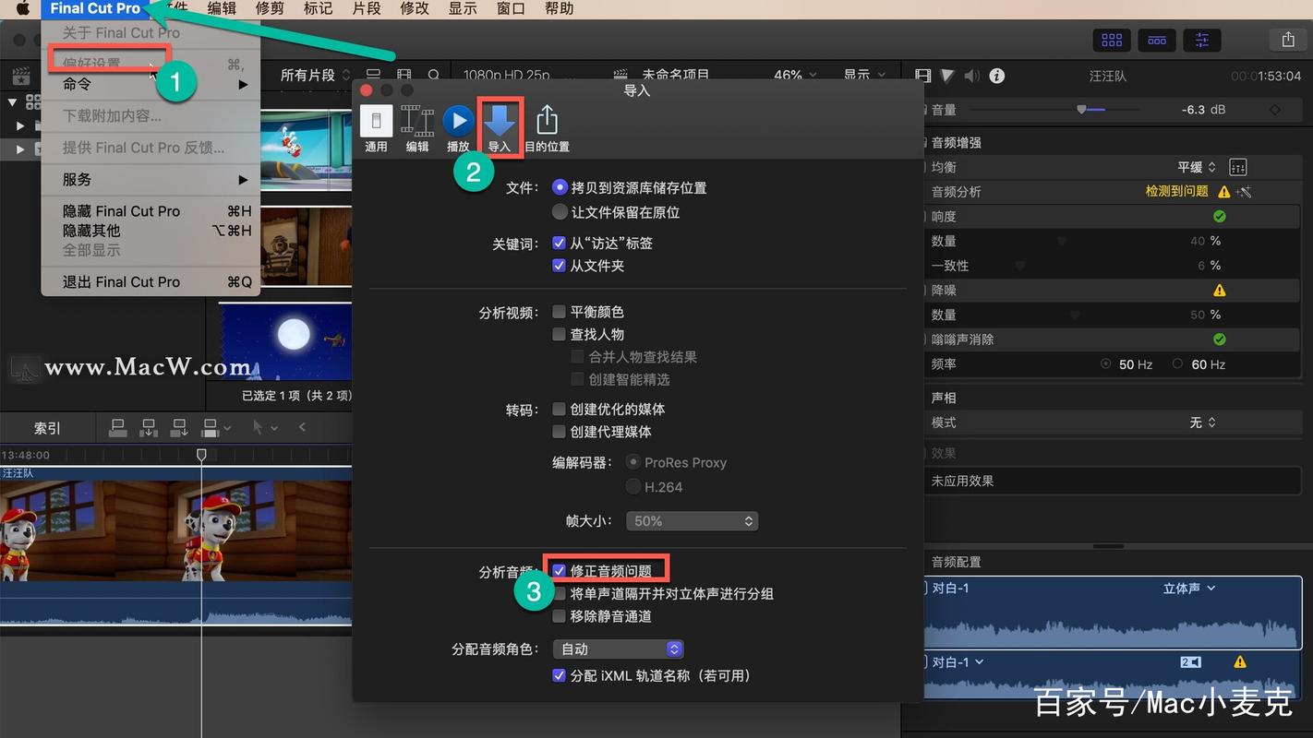Click the connect clip to storyline icon
Viewport: 1313px width, 738px height.
click(x=118, y=427)
